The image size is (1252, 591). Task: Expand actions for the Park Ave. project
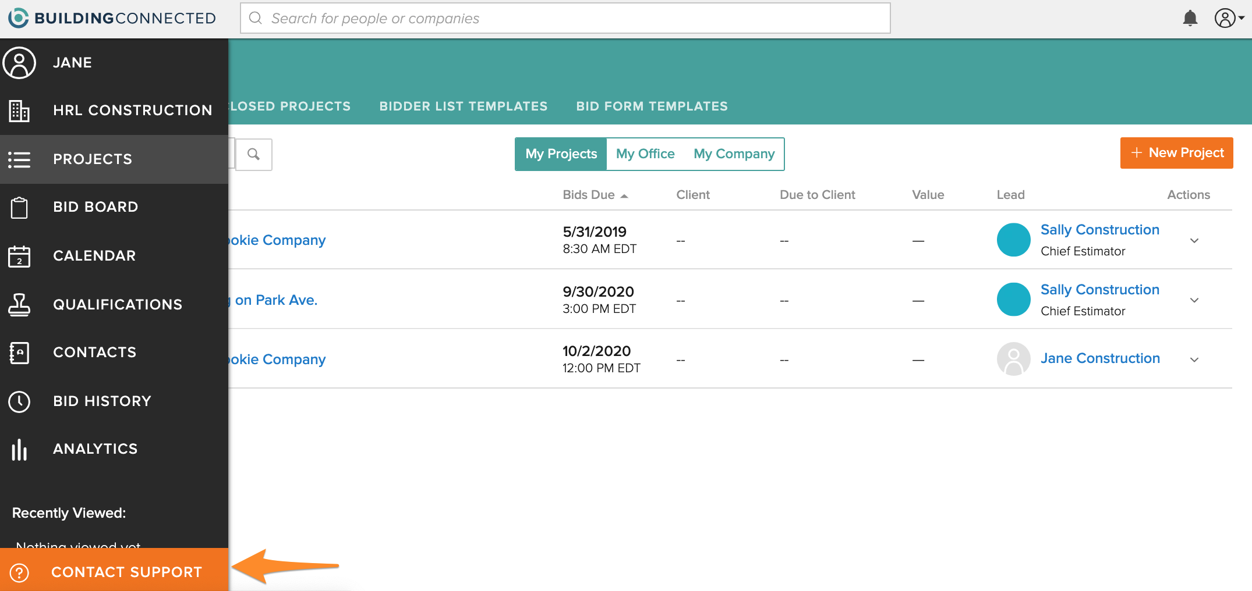(1194, 301)
